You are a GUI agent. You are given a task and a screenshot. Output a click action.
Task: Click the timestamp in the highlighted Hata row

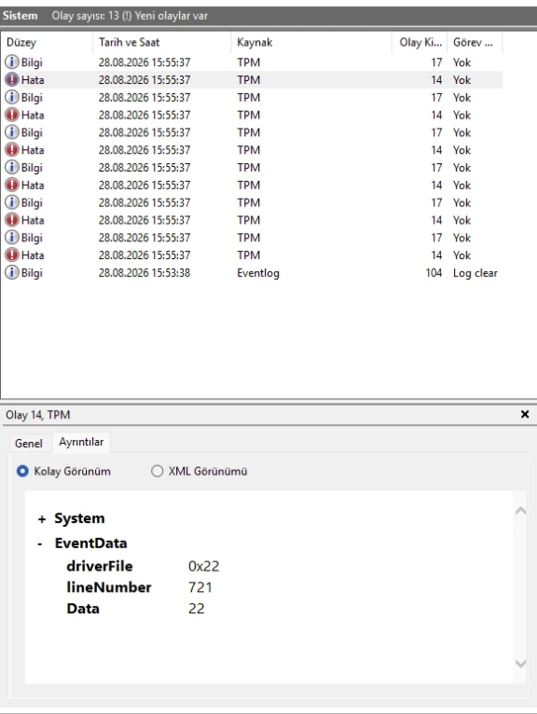(145, 79)
